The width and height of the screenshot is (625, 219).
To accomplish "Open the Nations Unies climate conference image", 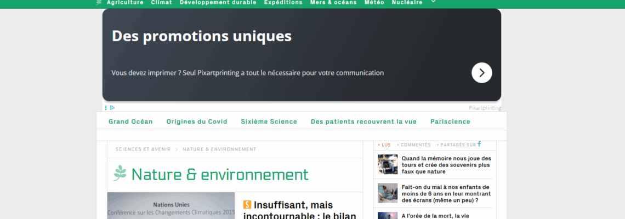I will (171, 206).
